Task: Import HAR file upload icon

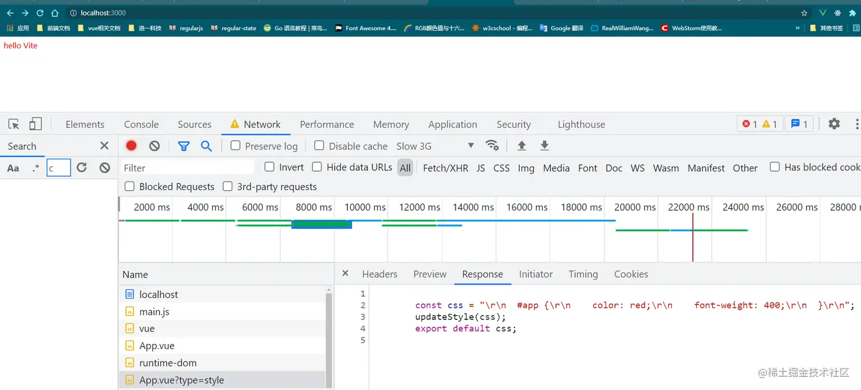Action: click(522, 146)
